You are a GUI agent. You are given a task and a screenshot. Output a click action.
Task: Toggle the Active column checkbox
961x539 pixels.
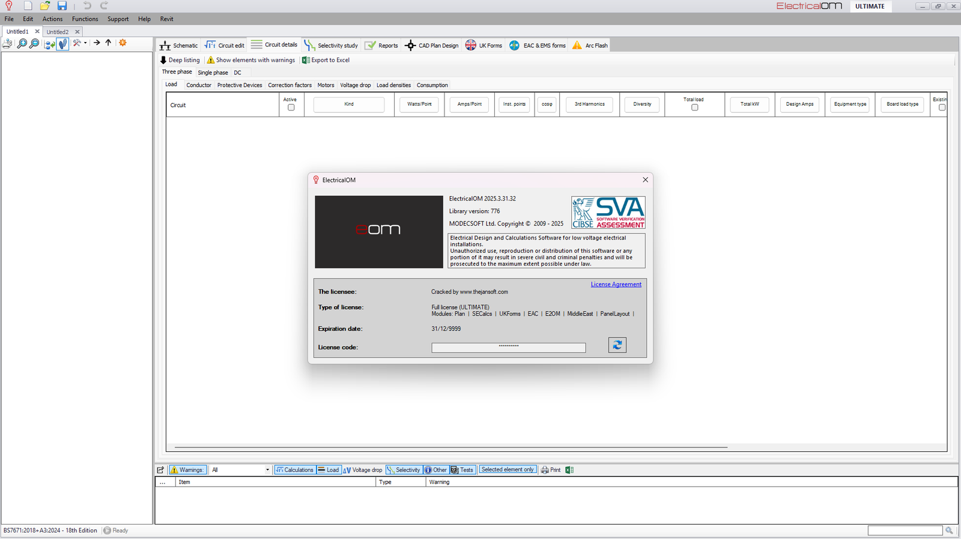click(x=291, y=107)
